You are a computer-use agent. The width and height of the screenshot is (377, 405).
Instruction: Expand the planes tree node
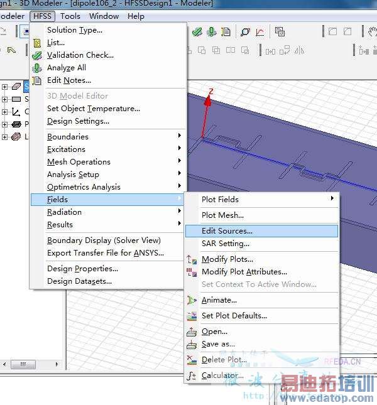point(4,124)
